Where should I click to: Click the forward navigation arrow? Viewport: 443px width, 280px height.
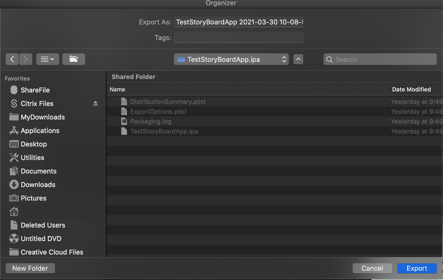(25, 59)
